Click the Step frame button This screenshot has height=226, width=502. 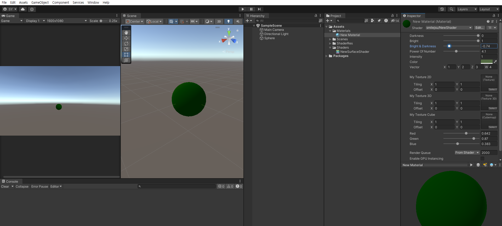pyautogui.click(x=259, y=9)
